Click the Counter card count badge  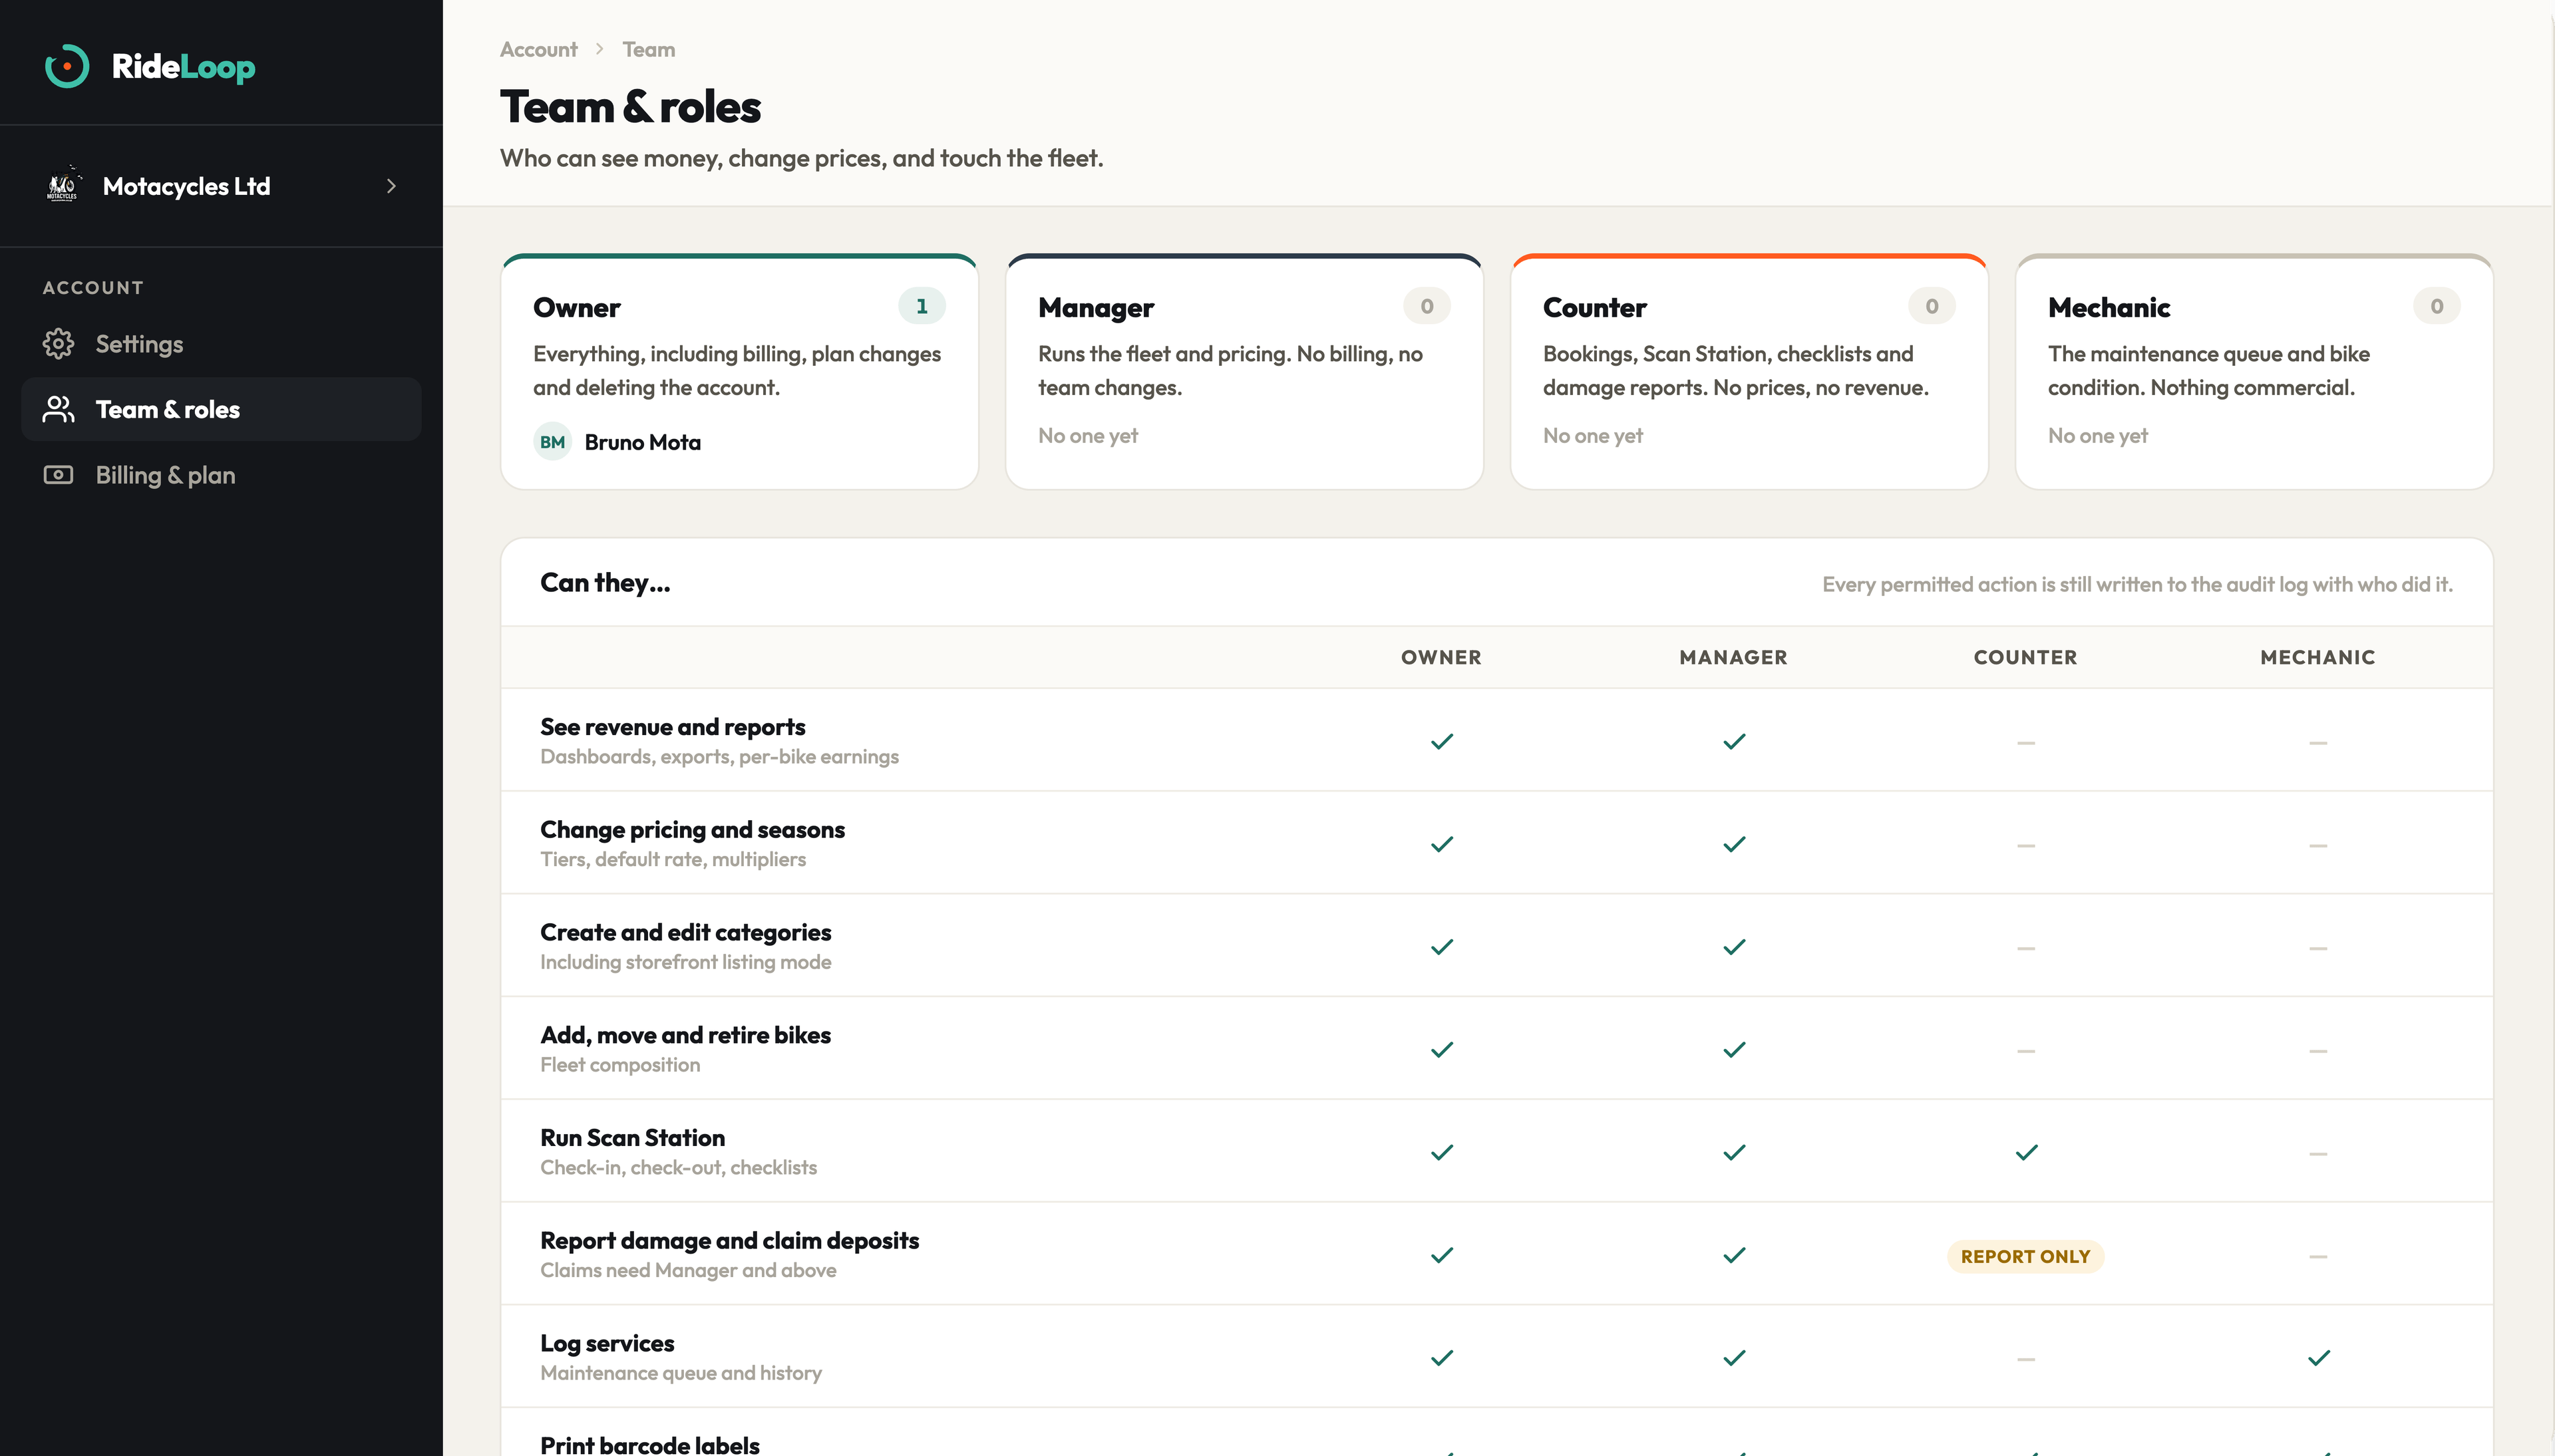point(1931,306)
